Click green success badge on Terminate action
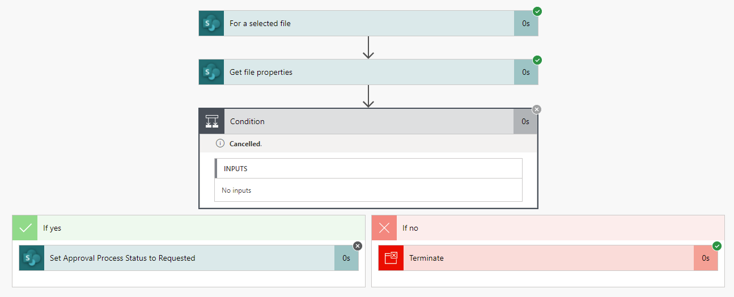The width and height of the screenshot is (734, 297). point(717,246)
